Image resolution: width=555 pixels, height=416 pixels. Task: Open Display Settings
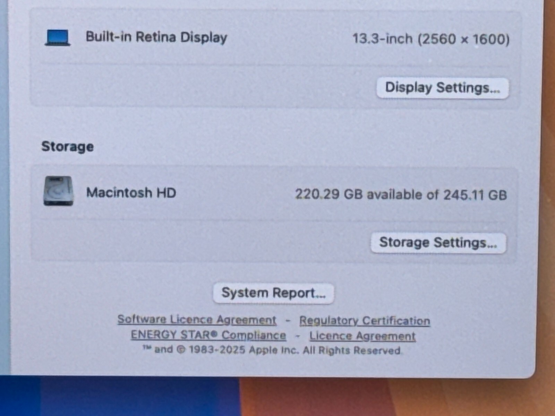[x=443, y=88]
